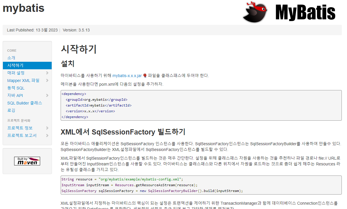Expand the 매퍼 설정 submenu arrow
The image size is (347, 209).
tap(47, 73)
